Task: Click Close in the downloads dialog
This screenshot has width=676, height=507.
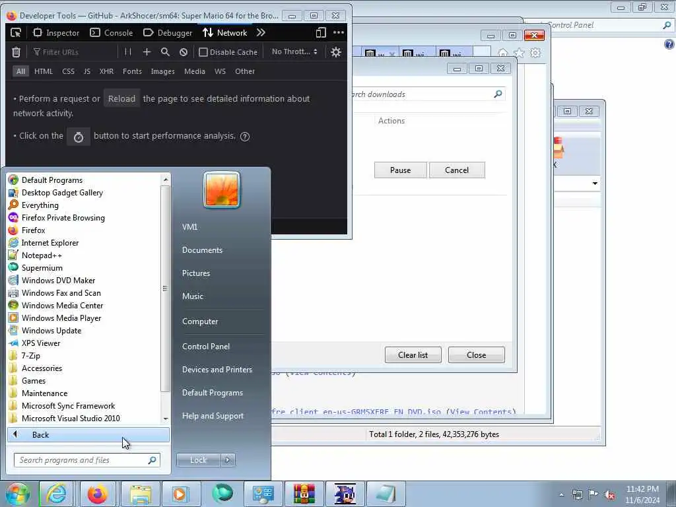Action: coord(477,355)
